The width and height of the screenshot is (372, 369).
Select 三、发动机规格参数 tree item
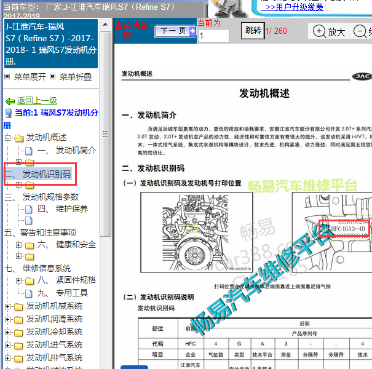pos(42,197)
